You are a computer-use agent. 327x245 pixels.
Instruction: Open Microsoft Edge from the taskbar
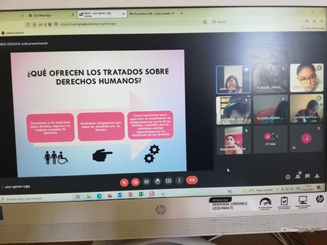click(x=99, y=196)
